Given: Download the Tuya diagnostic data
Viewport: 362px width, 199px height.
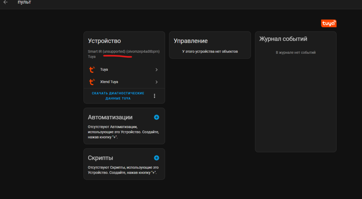Looking at the screenshot, I should [x=118, y=96].
